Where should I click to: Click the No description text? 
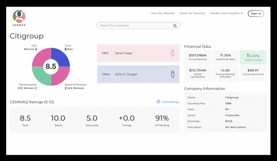click(235, 127)
